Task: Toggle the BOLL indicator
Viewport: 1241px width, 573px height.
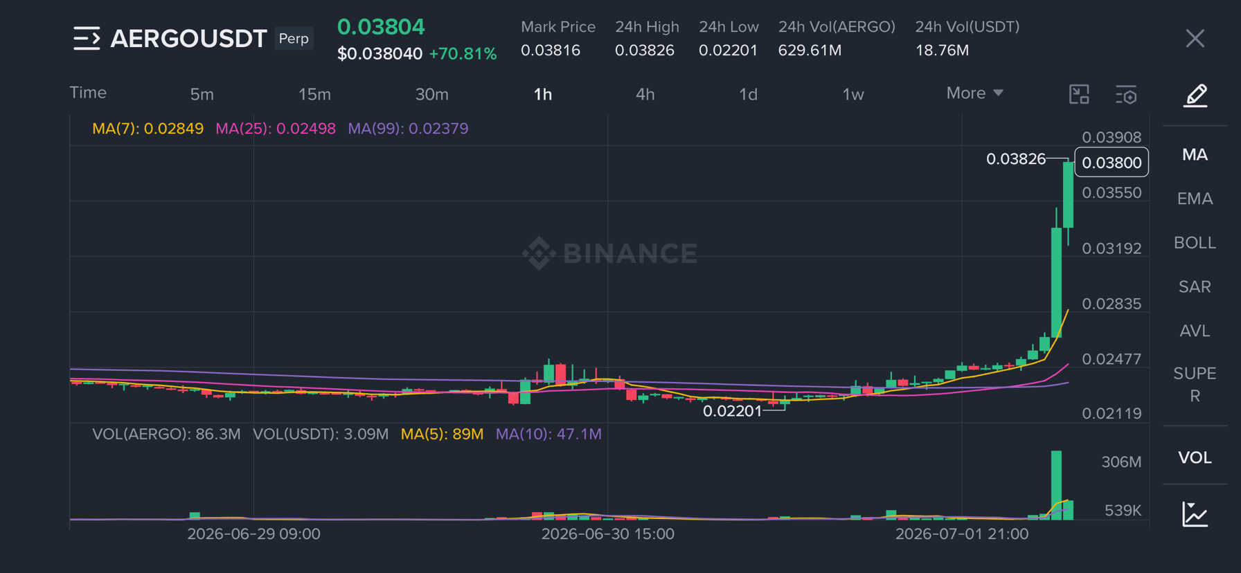Action: [x=1195, y=243]
